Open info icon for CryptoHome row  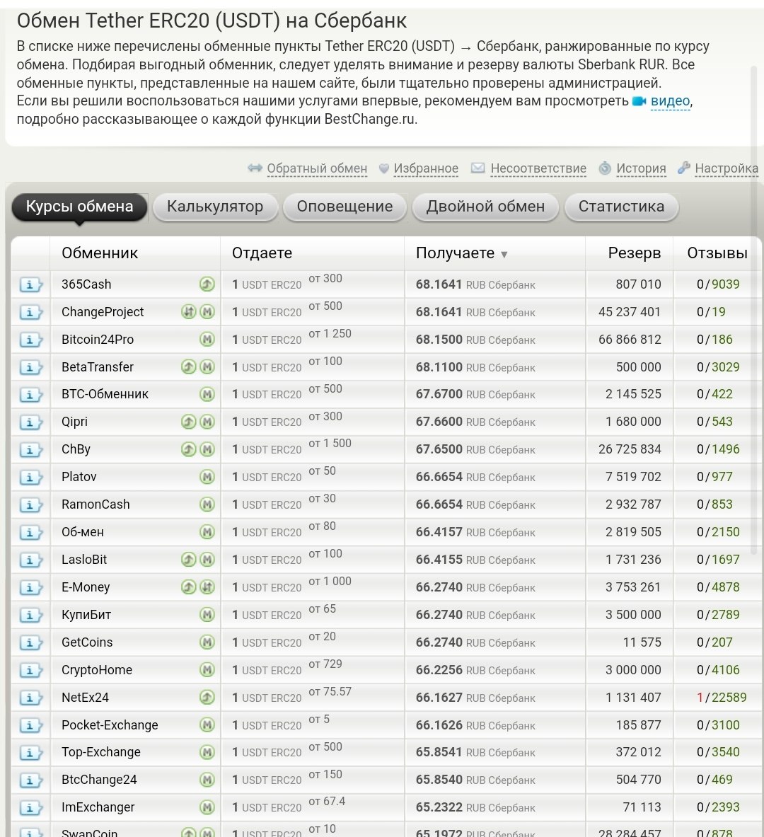(30, 671)
